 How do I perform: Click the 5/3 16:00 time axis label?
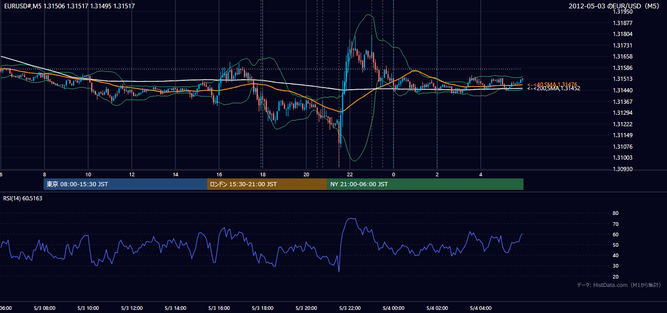click(219, 308)
